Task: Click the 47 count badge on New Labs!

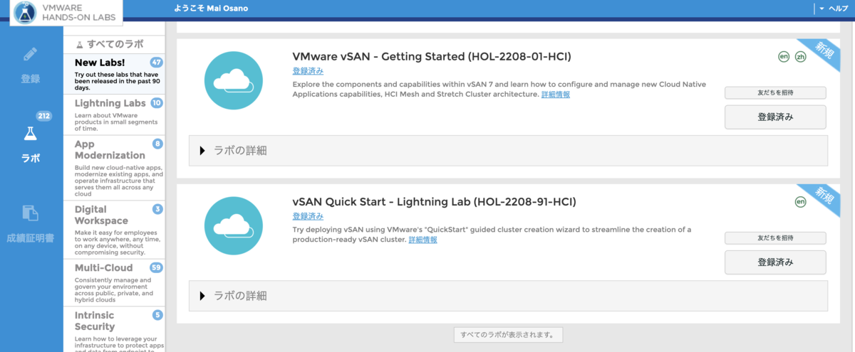Action: [157, 63]
